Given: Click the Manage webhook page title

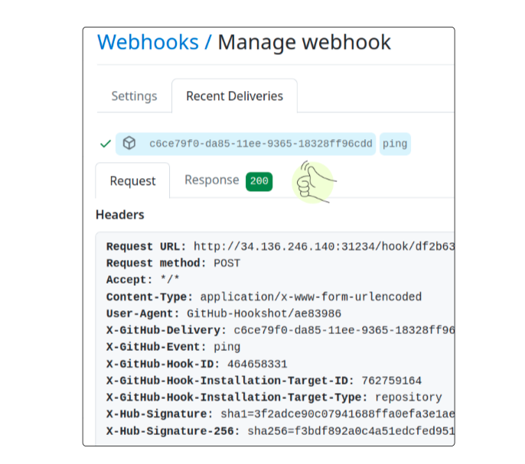Looking at the screenshot, I should coord(304,42).
